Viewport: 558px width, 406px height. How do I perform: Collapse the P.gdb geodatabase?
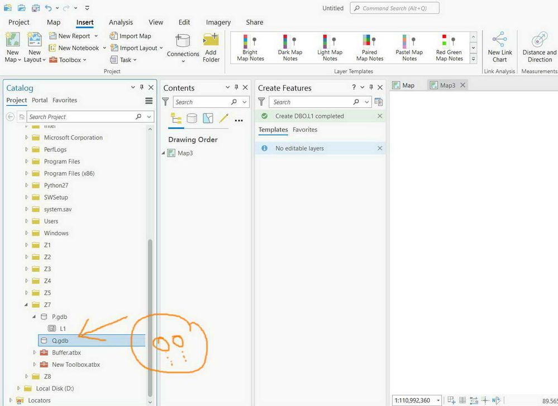tap(34, 317)
